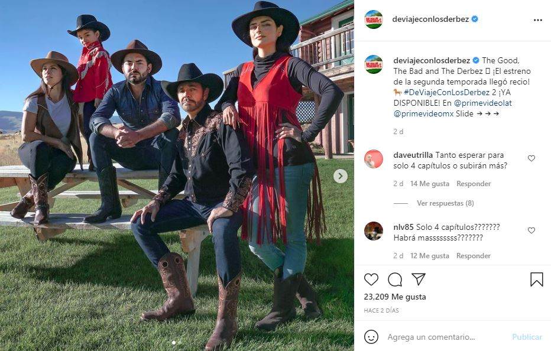View the 23,209 Me gusta likes list
Screen dimensions: 551x351
pyautogui.click(x=395, y=297)
